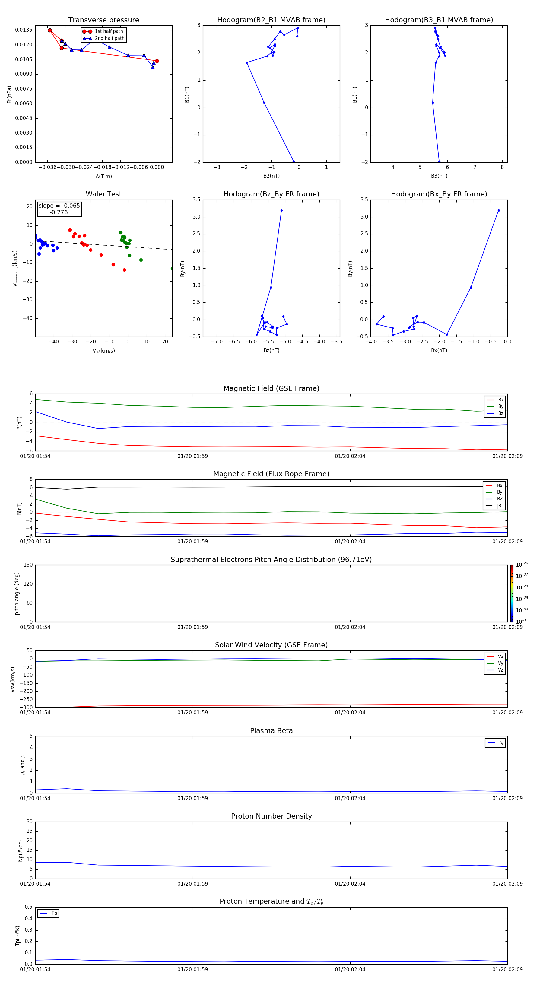This screenshot has width=543, height=996.
Task: Click the "WalenTest" plot title
Action: pos(103,194)
